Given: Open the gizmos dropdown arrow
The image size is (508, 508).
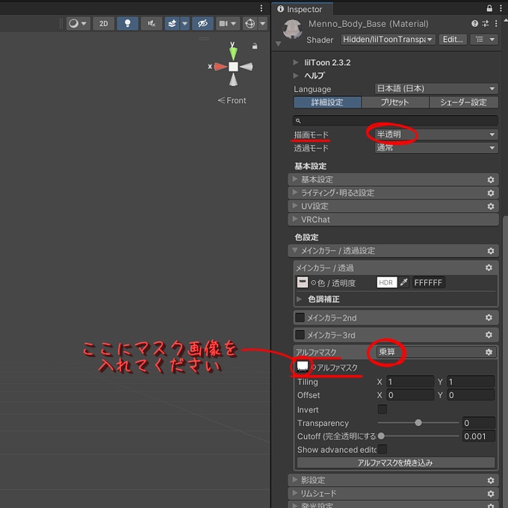Looking at the screenshot, I should [x=263, y=23].
